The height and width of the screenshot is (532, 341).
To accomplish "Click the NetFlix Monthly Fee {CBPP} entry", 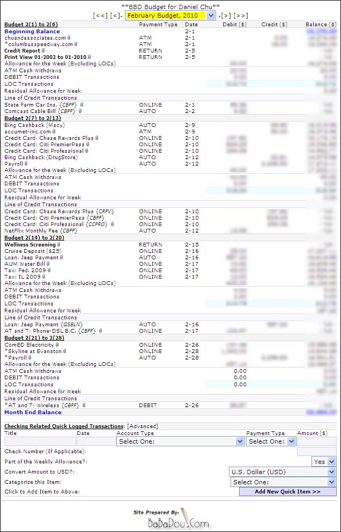I will [41, 231].
